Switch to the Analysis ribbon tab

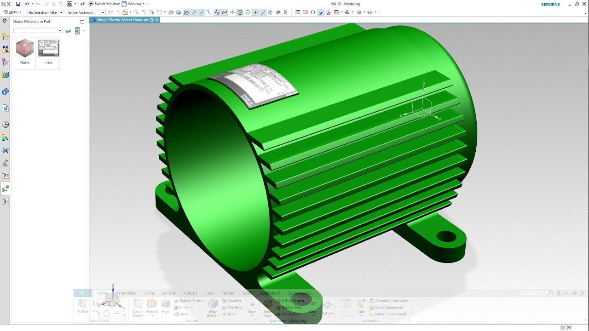tap(190, 293)
